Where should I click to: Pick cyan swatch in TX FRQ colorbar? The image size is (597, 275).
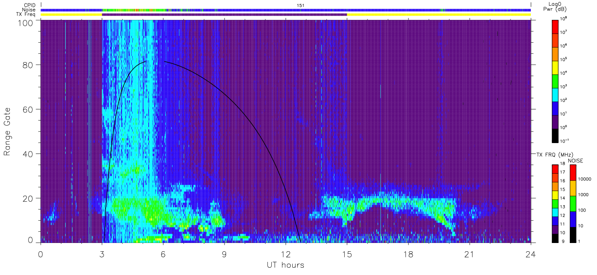(x=555, y=211)
